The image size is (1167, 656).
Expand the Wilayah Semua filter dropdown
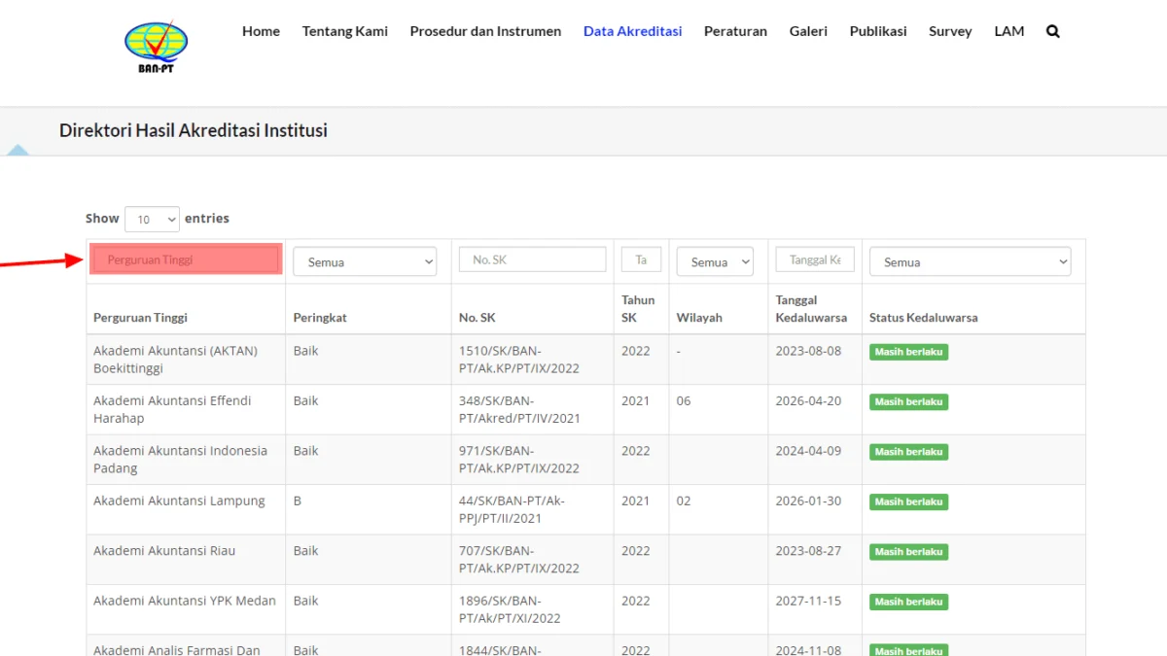point(715,261)
